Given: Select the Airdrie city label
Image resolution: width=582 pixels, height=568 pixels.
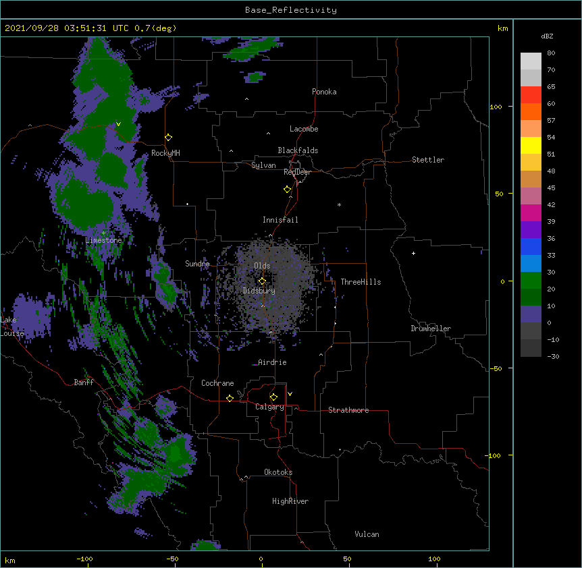Looking at the screenshot, I should click(272, 362).
